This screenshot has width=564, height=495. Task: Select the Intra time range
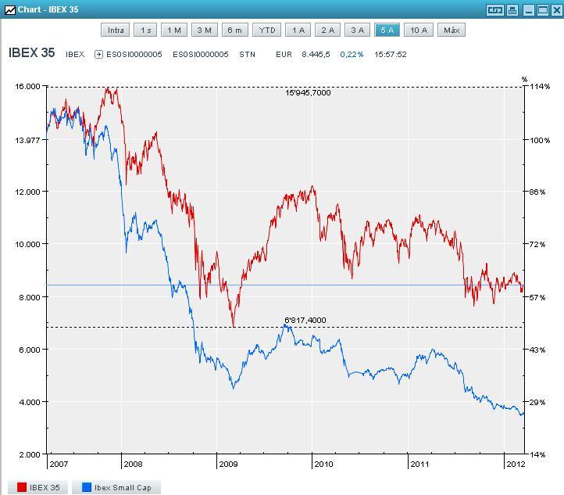[115, 30]
